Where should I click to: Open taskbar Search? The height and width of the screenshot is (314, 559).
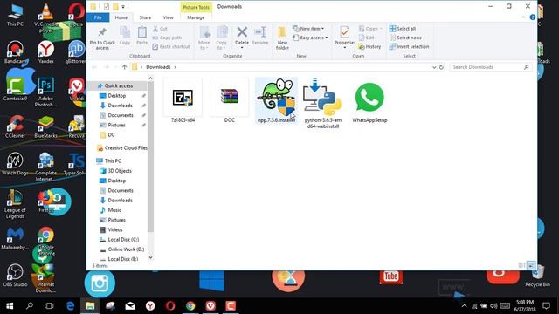tap(30, 306)
